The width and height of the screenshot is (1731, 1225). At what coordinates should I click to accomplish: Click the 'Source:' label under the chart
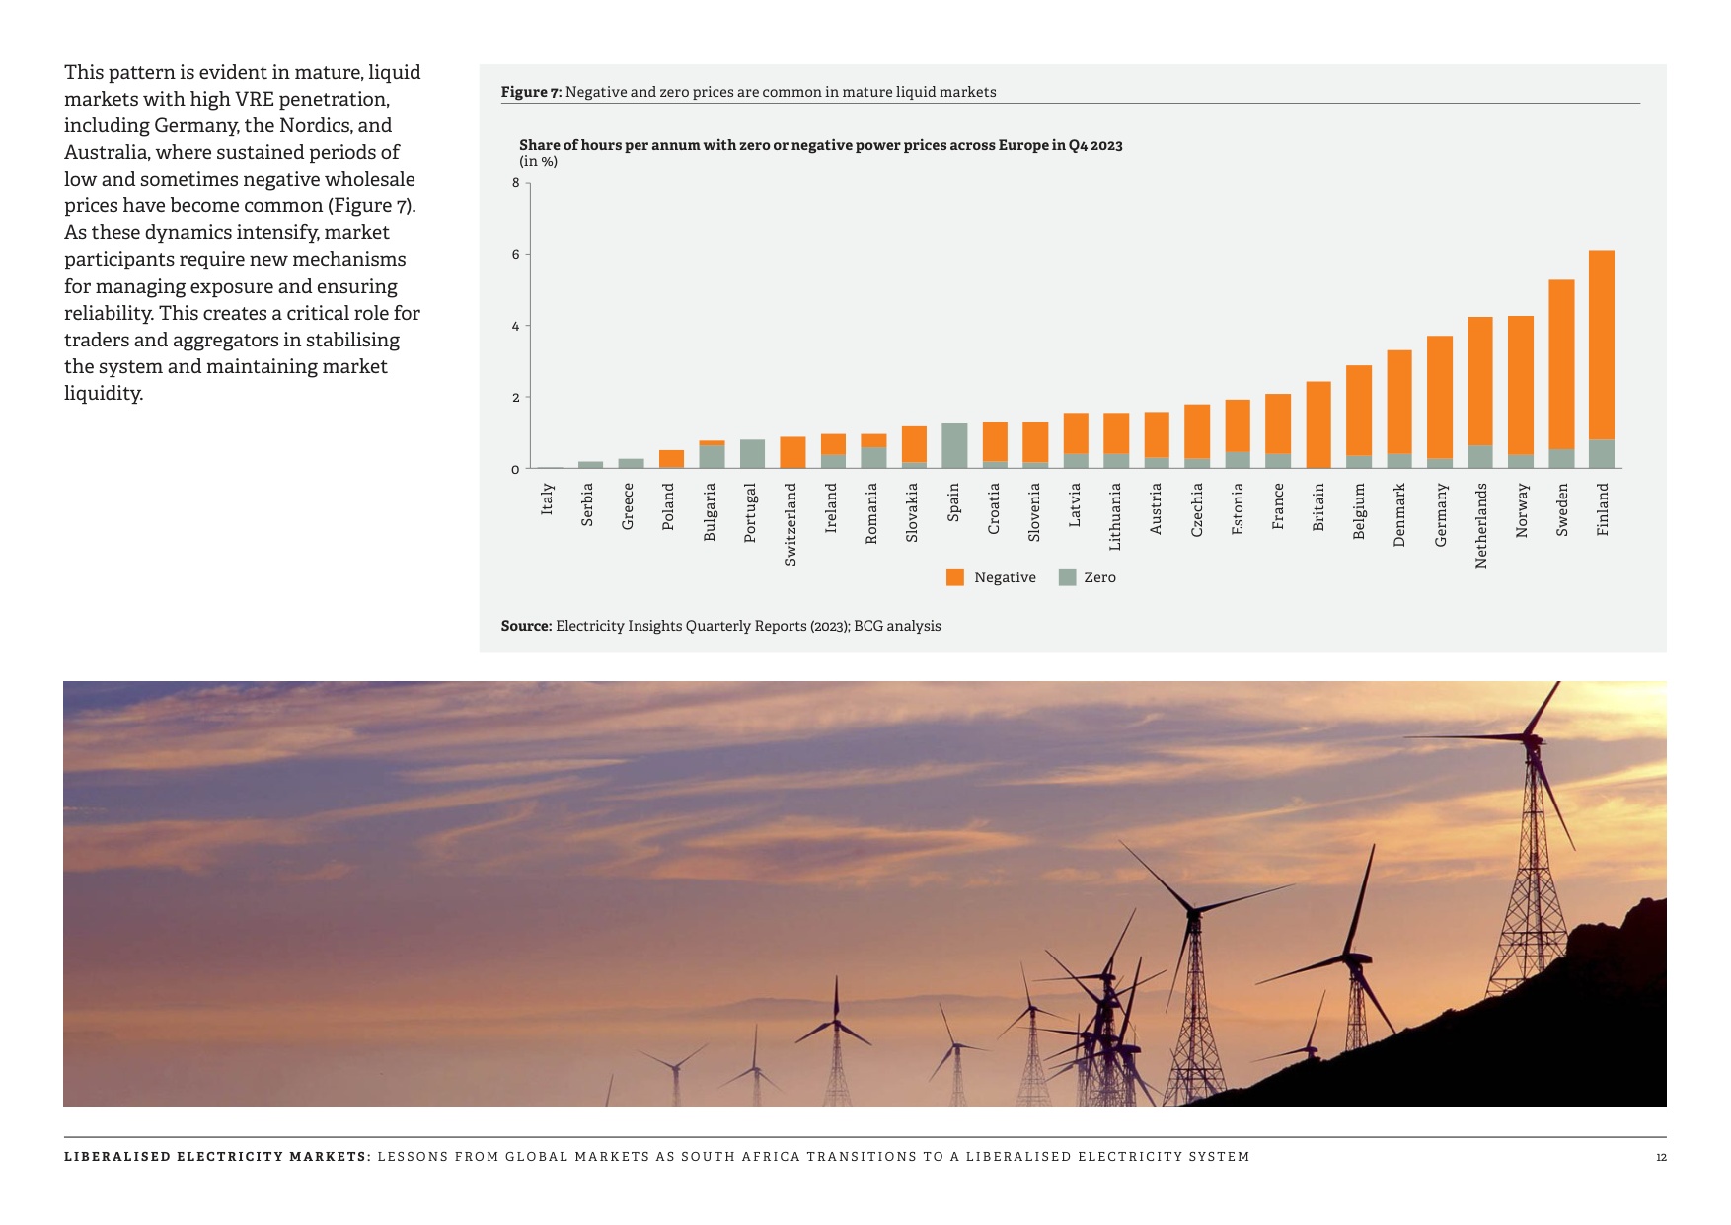(x=526, y=626)
